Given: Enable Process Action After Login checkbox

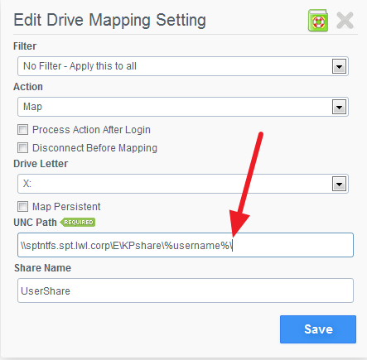Looking at the screenshot, I should 22,129.
